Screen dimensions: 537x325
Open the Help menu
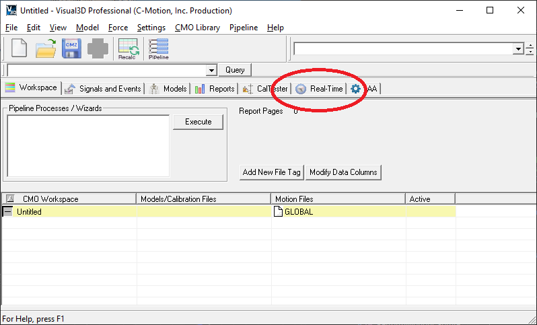coord(275,28)
